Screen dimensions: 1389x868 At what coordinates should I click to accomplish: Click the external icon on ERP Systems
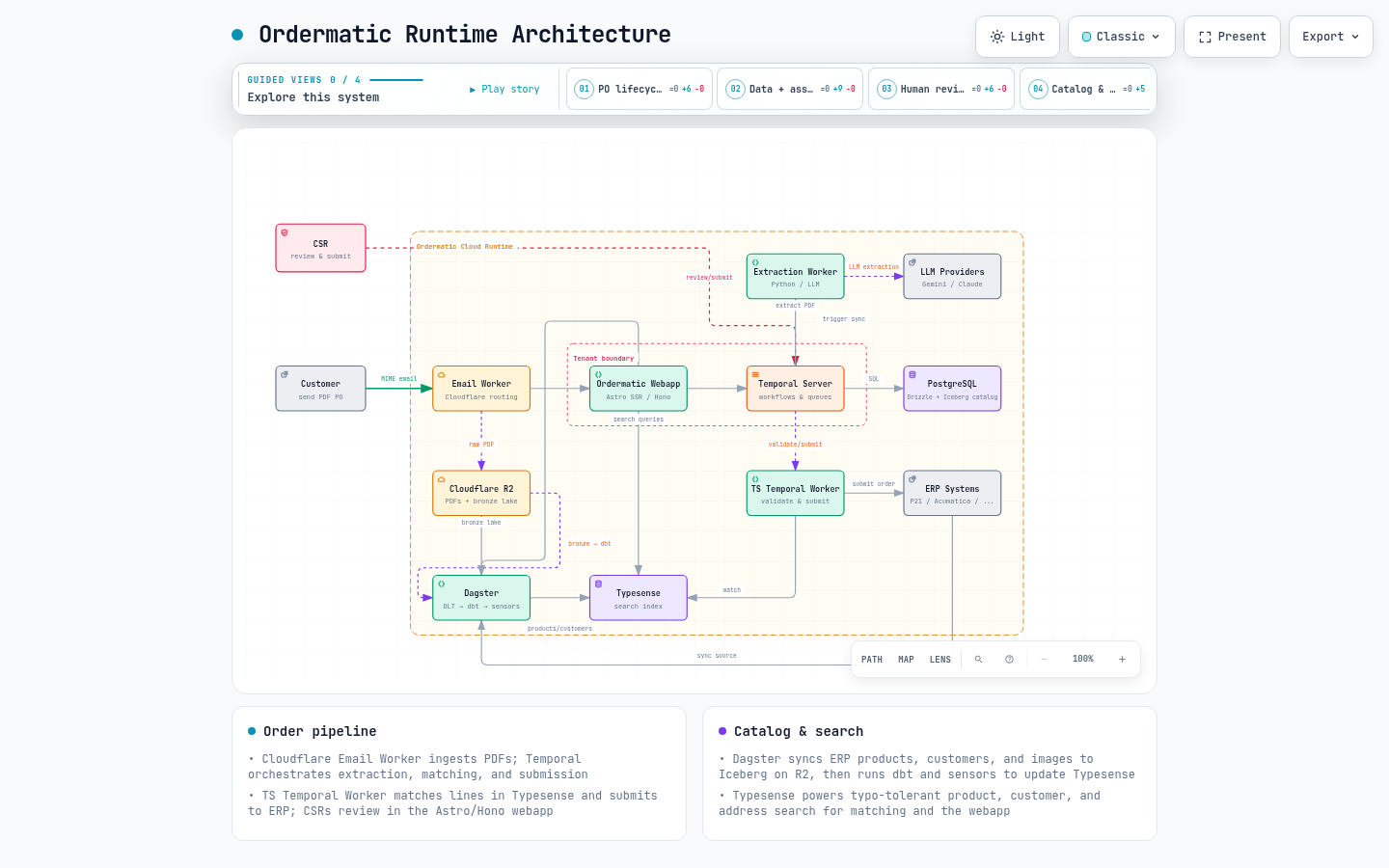tap(912, 479)
